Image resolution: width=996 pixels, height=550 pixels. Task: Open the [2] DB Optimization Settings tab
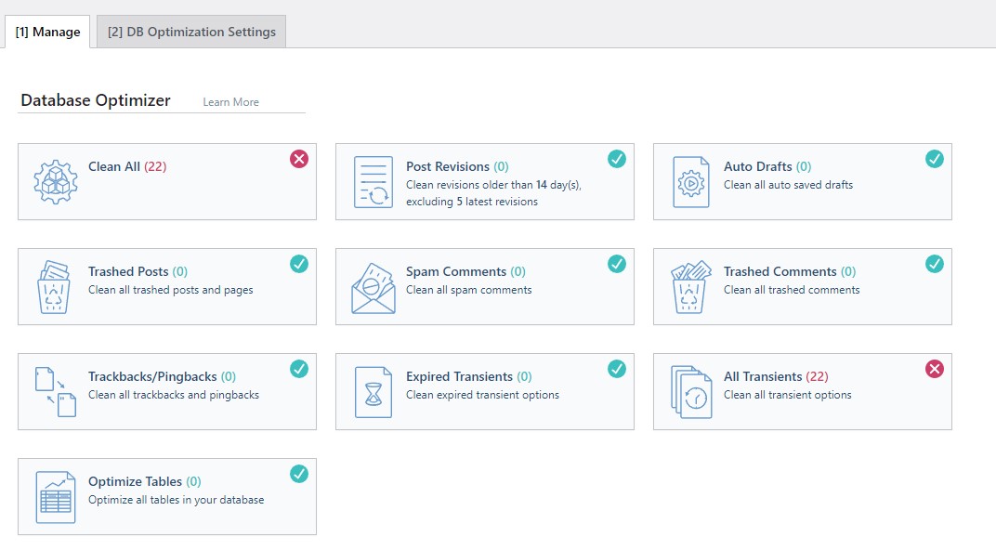[x=191, y=32]
